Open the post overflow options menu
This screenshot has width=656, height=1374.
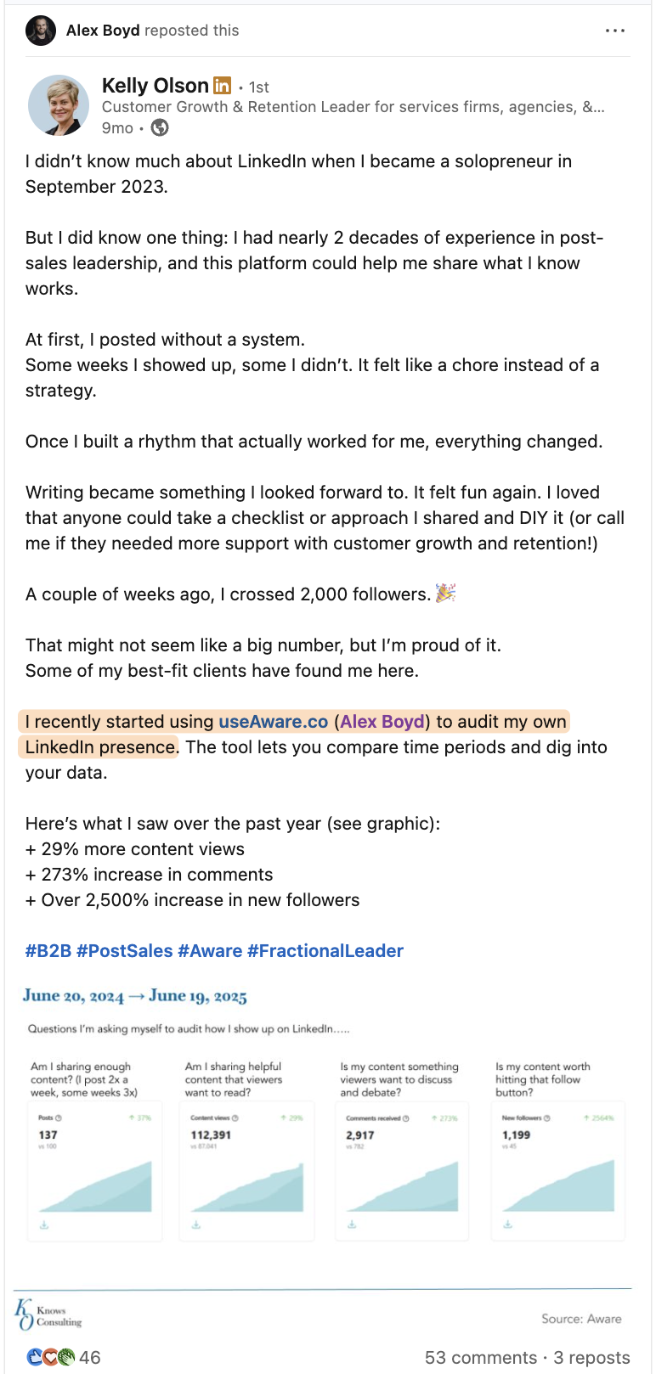615,30
